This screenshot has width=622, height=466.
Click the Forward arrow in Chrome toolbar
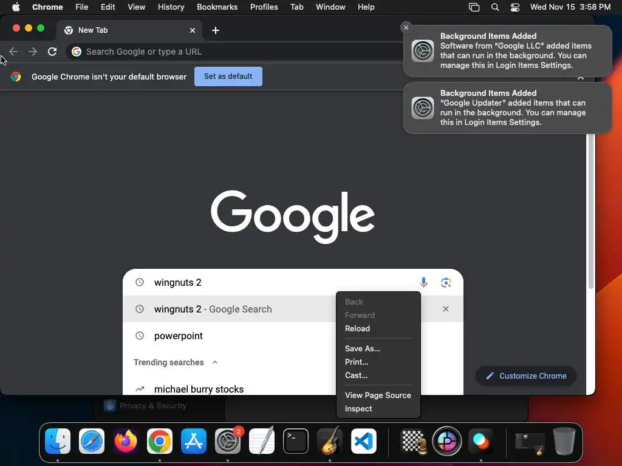pos(33,52)
